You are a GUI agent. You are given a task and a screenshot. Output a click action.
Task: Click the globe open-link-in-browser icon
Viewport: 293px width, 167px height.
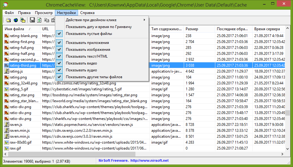click(16, 20)
